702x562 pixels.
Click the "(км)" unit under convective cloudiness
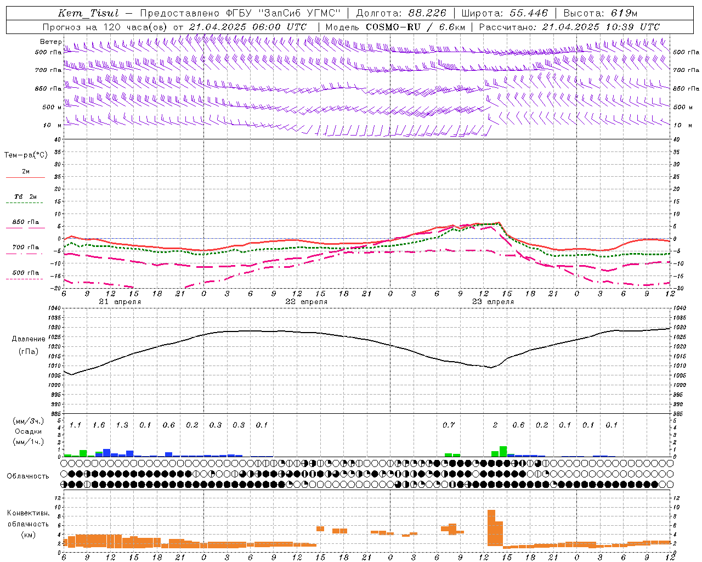coord(28,535)
